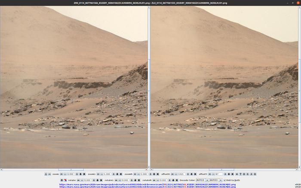Click the large minus button for offsetX
This screenshot has width=301, height=188.
(172, 174)
